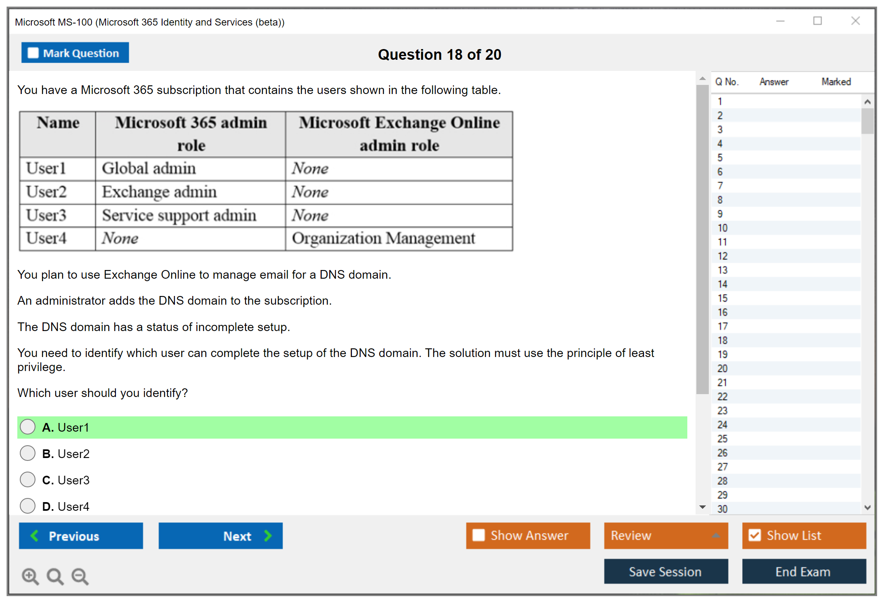887x606 pixels.
Task: Uncheck the Show List checkbox
Action: point(755,536)
